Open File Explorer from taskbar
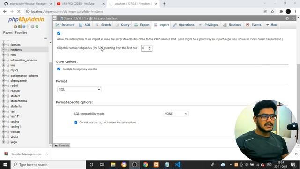 [113, 165]
